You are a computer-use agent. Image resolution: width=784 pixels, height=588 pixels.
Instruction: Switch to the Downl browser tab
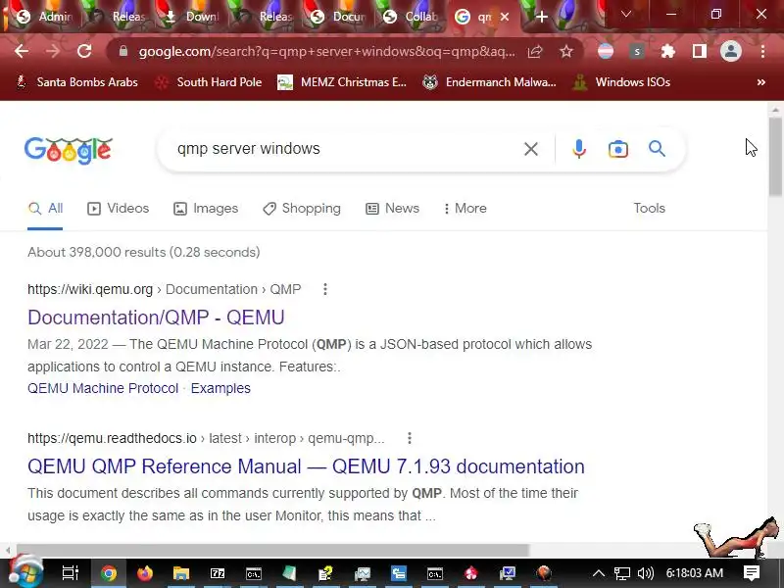click(x=192, y=17)
